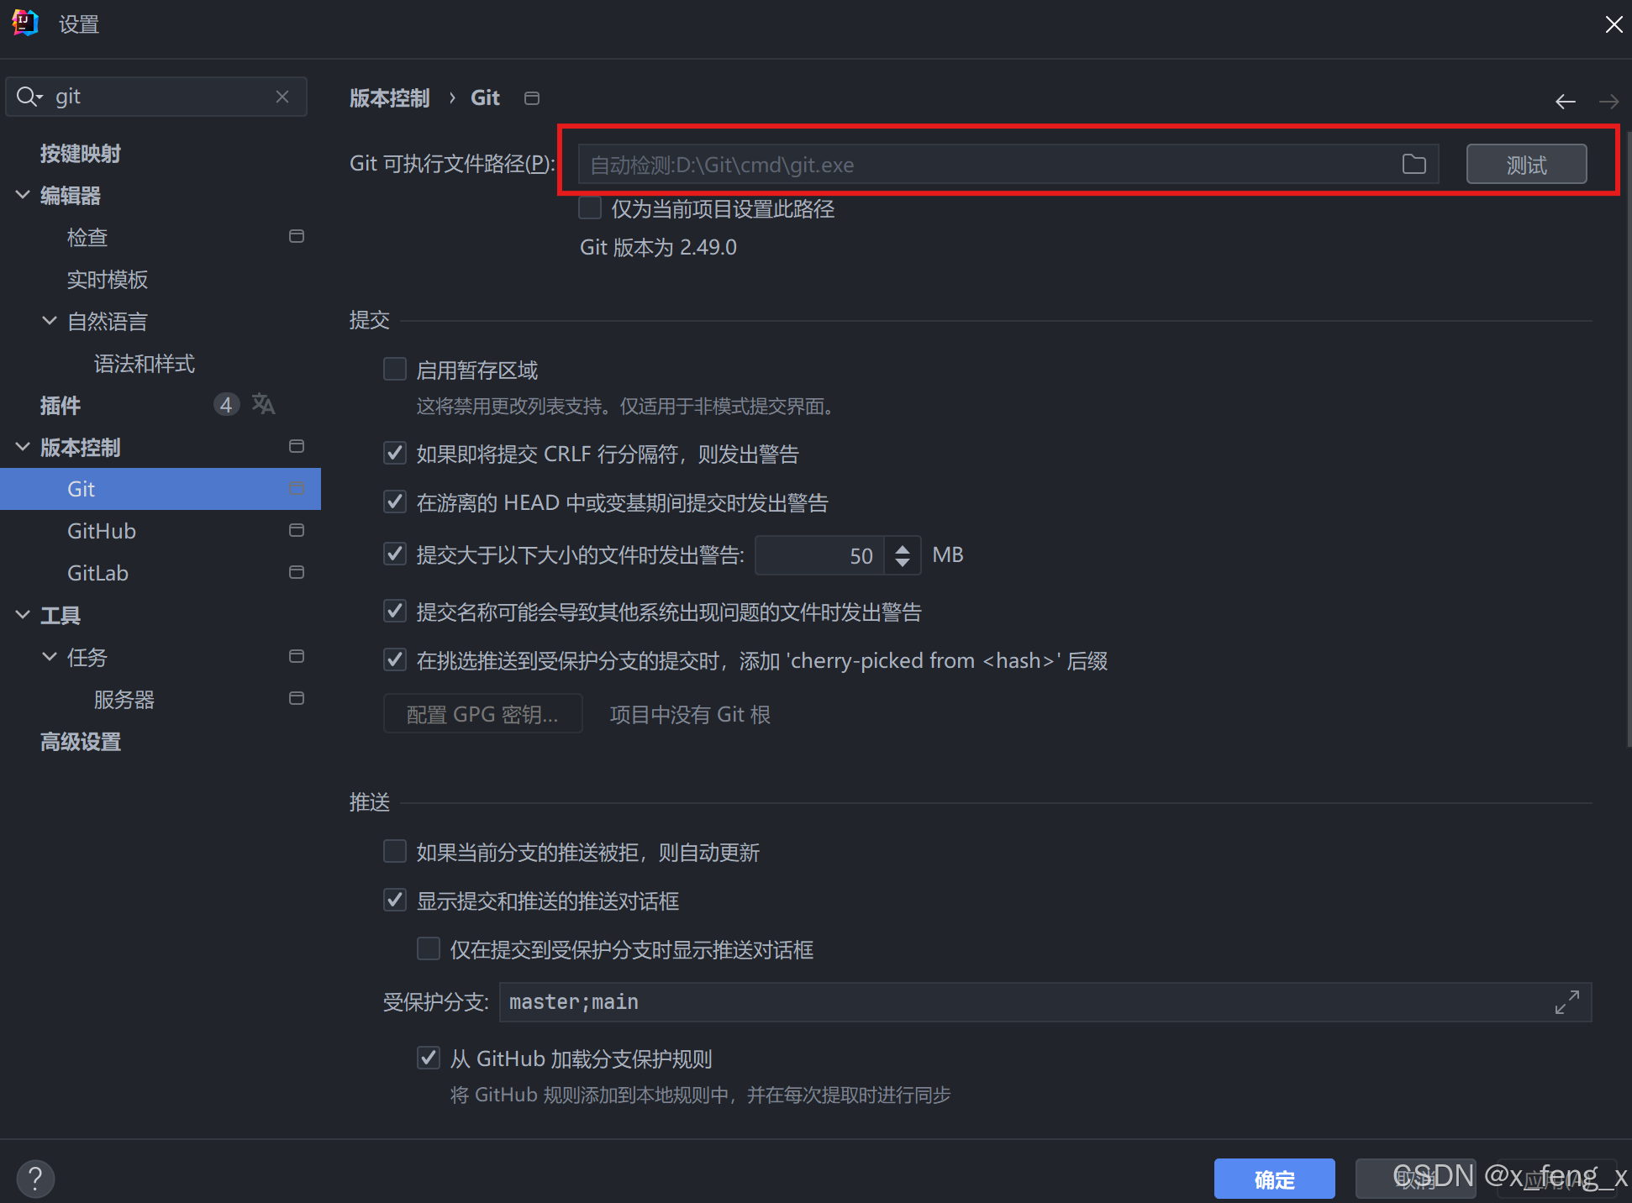Click the project-level icon beside GitHub item
1632x1203 pixels.
[297, 531]
